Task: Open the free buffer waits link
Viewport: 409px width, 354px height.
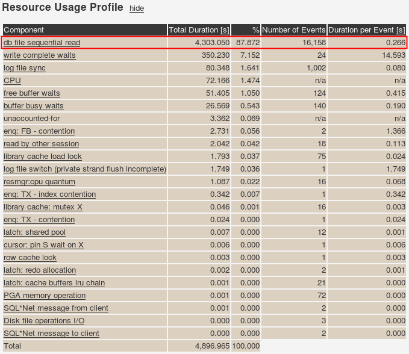Action: coord(32,93)
